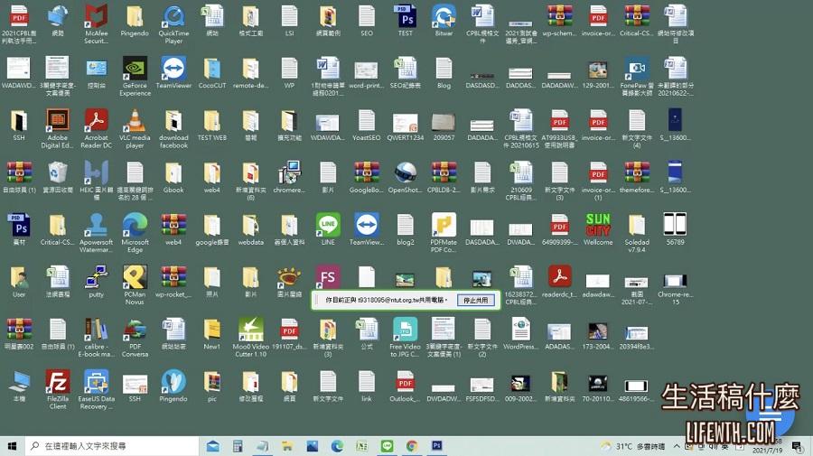813x456 pixels.
Task: Open the User folder icon
Action: (19, 282)
